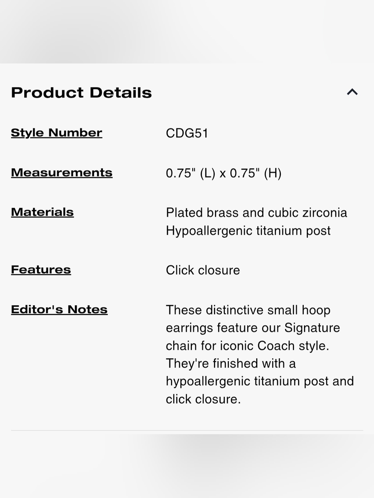Click the line 'earrings feature our Signature'
Screen dimensions: 374x498
[x=253, y=328]
